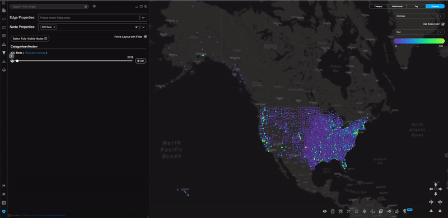Uncheck Force Layout with Filter checkbox
The height and width of the screenshot is (218, 448).
(146, 36)
